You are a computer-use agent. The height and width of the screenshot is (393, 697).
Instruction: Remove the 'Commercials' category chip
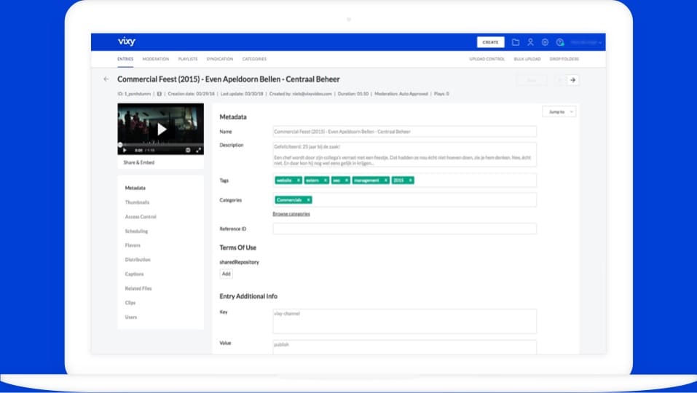point(308,200)
